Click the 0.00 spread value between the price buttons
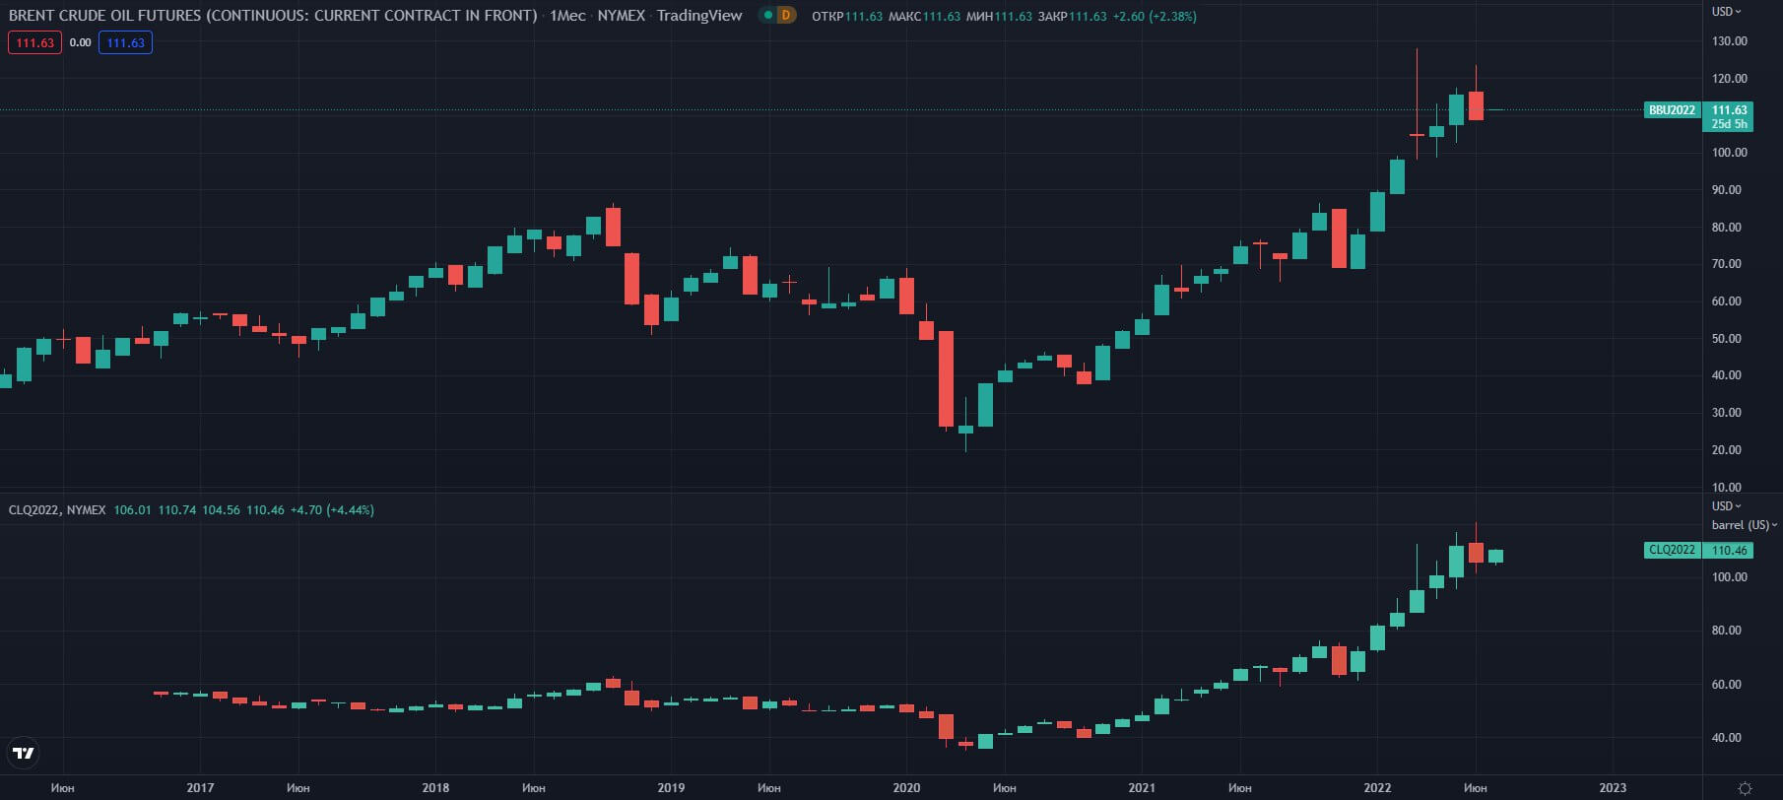The height and width of the screenshot is (800, 1783). (x=81, y=42)
